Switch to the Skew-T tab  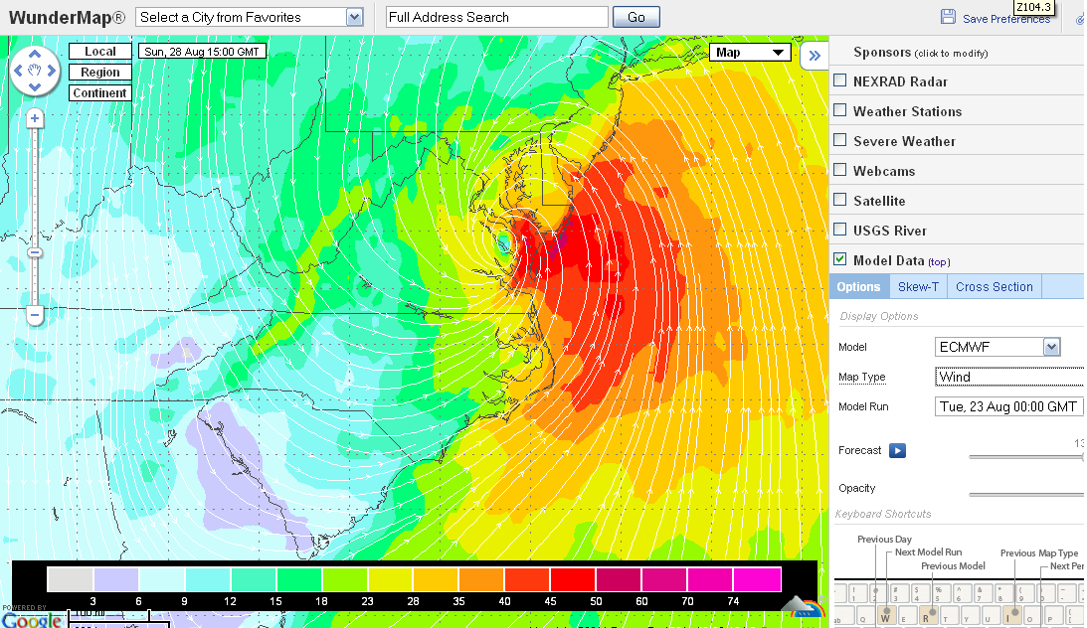coord(918,286)
